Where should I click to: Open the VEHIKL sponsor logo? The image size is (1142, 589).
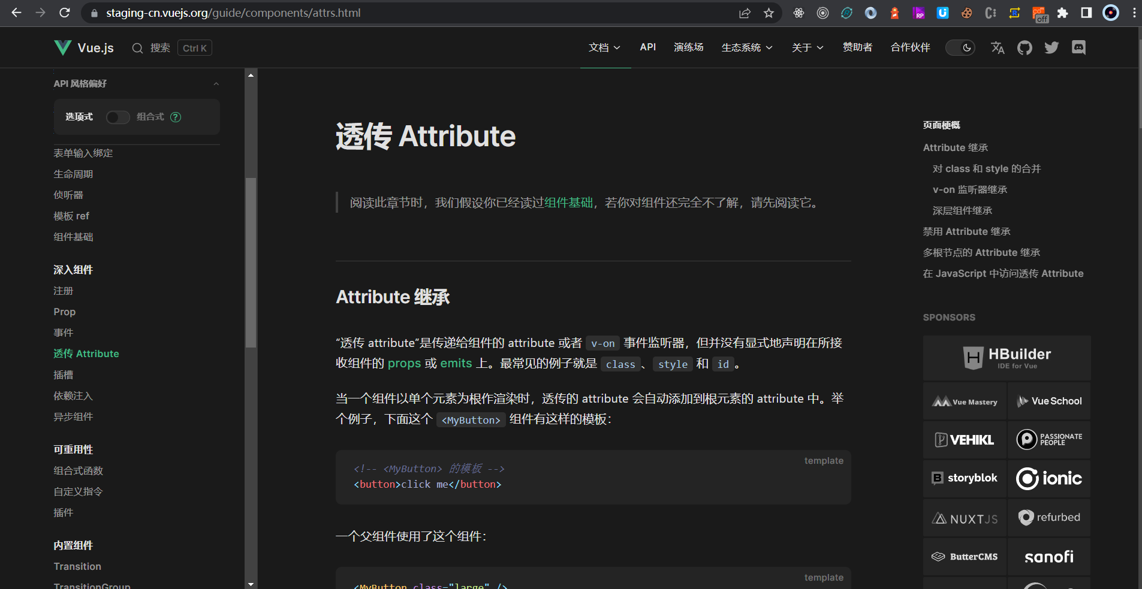[x=965, y=440]
